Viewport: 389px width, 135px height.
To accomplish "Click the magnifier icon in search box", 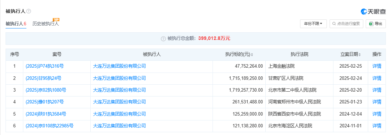I will tap(334, 24).
